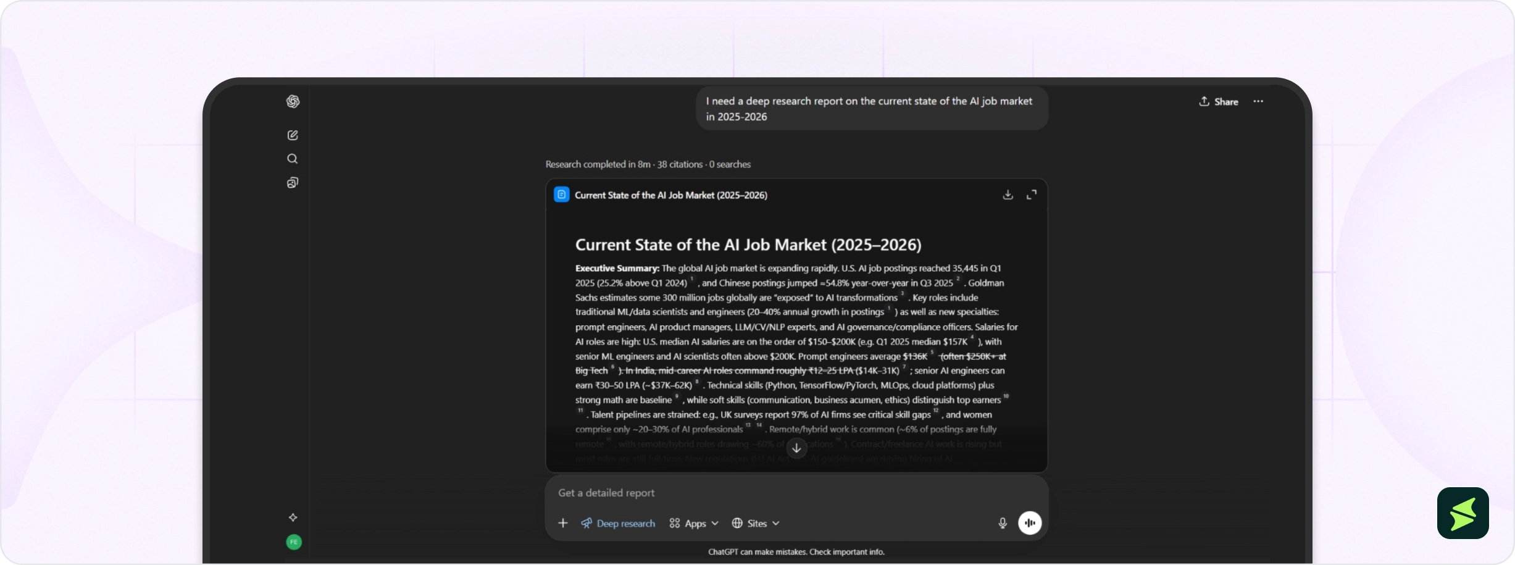
Task: Start a new chat with the compose icon
Action: pyautogui.click(x=293, y=135)
